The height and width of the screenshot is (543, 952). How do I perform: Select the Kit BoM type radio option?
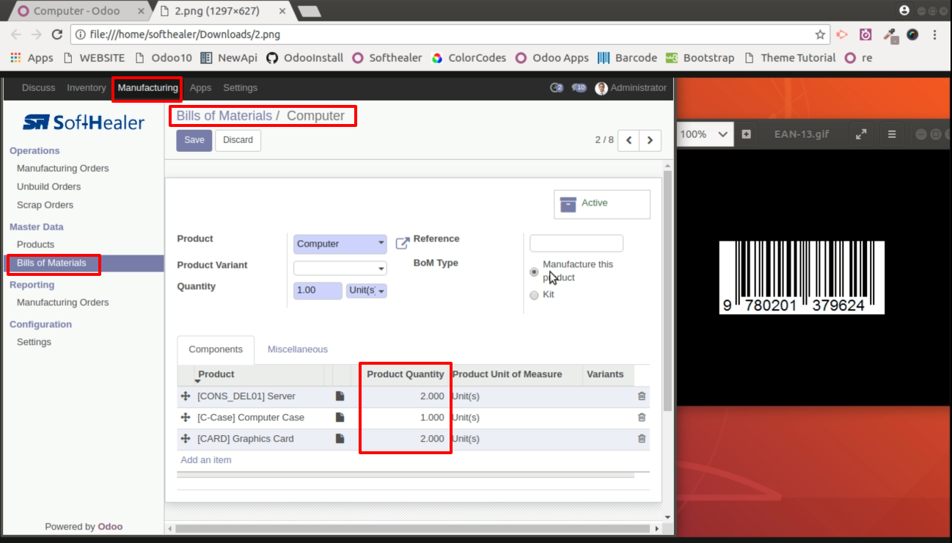[534, 295]
